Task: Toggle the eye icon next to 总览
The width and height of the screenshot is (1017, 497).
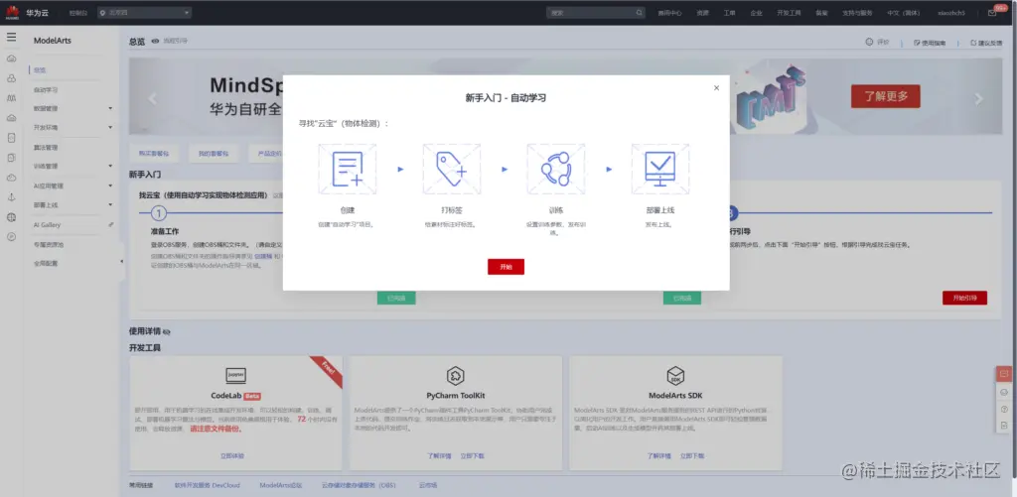Action: 155,41
